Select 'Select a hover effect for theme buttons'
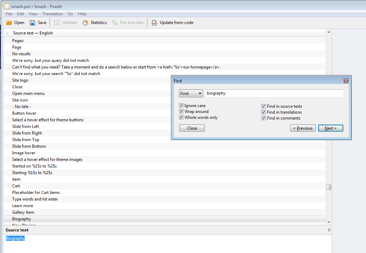The width and height of the screenshot is (366, 253). tap(87, 120)
